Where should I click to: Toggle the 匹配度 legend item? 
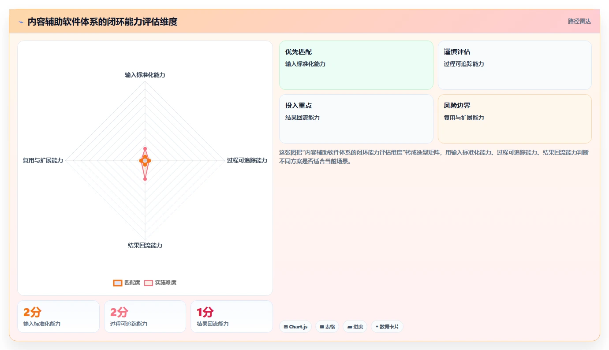127,283
